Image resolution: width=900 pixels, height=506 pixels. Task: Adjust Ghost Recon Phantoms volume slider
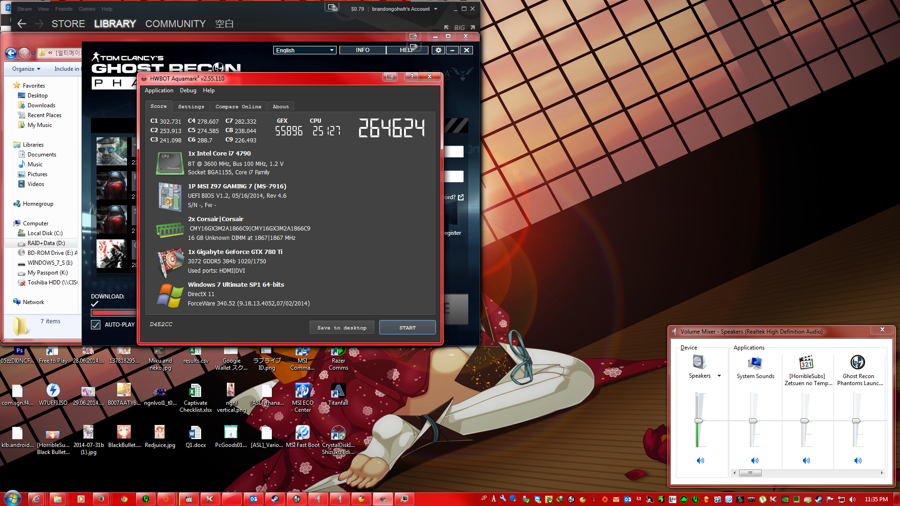click(x=856, y=421)
